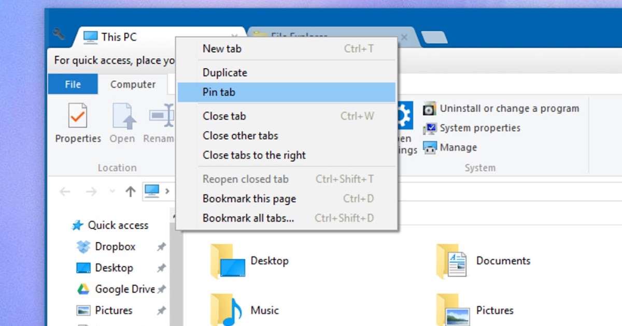Click Open in the Location ribbon group

[x=122, y=119]
